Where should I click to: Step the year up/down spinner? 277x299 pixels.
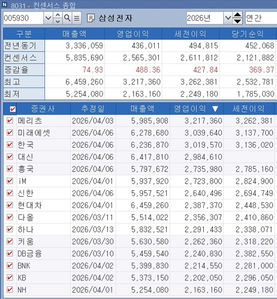click(x=237, y=18)
